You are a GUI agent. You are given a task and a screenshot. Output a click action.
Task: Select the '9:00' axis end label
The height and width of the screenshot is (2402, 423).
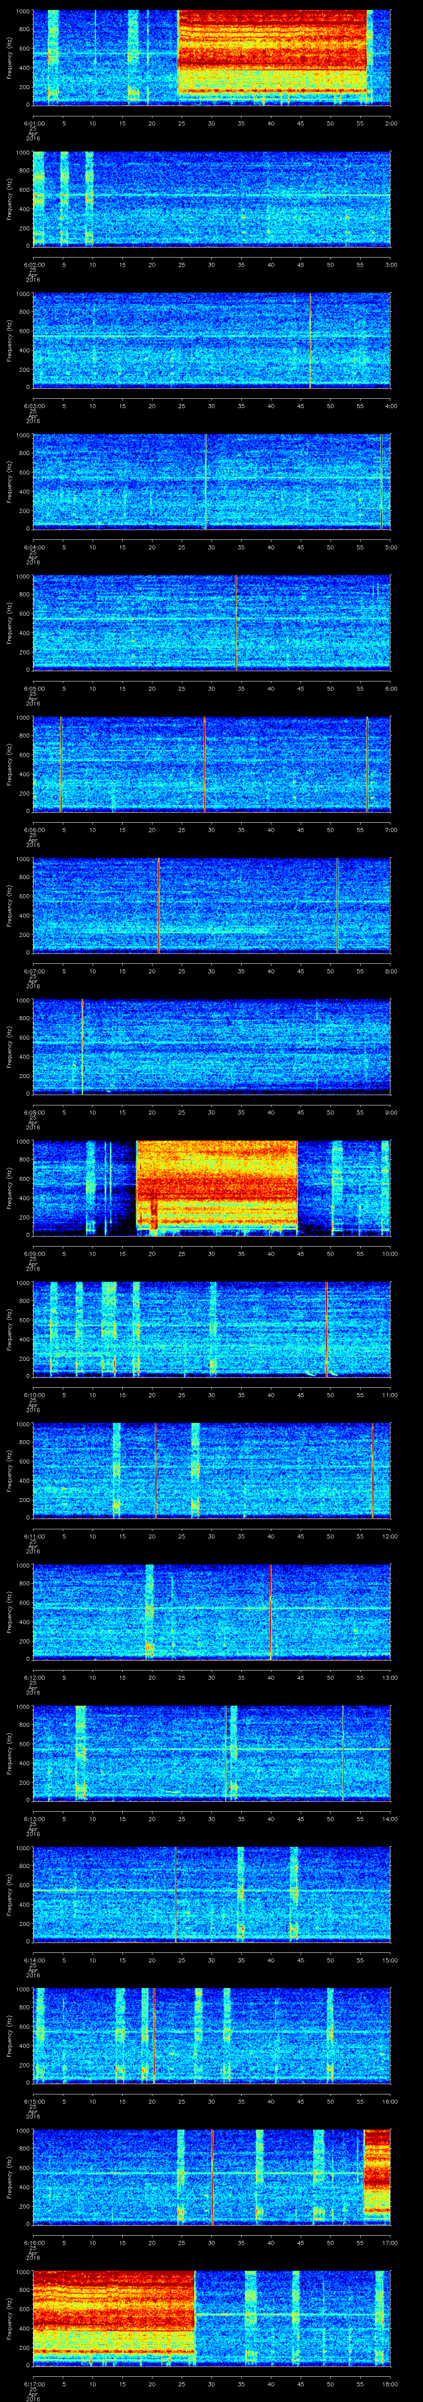click(x=390, y=1112)
